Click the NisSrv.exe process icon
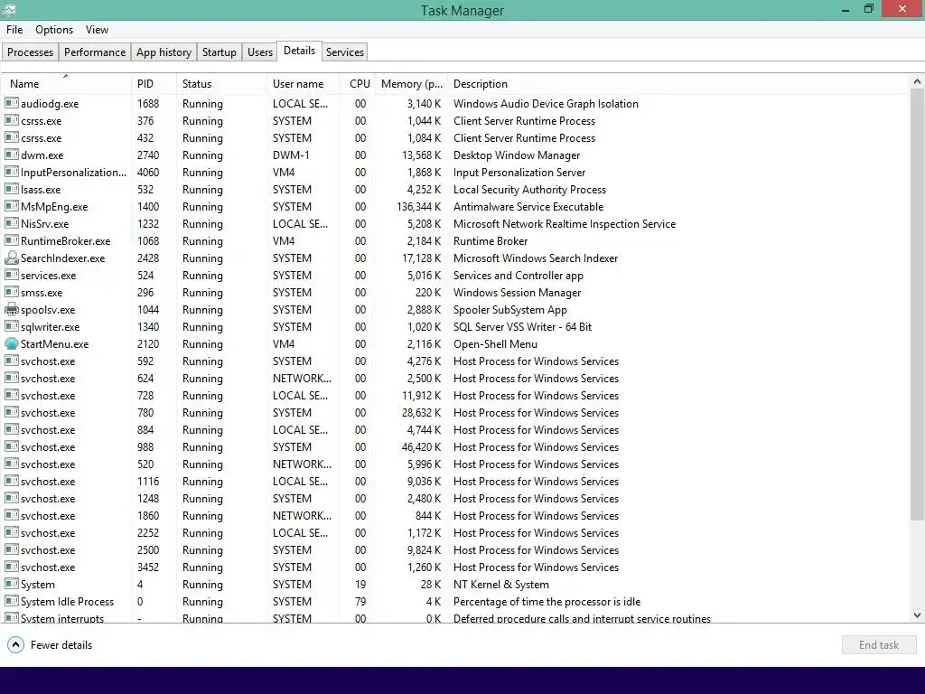Viewport: 925px width, 694px height. tap(11, 224)
